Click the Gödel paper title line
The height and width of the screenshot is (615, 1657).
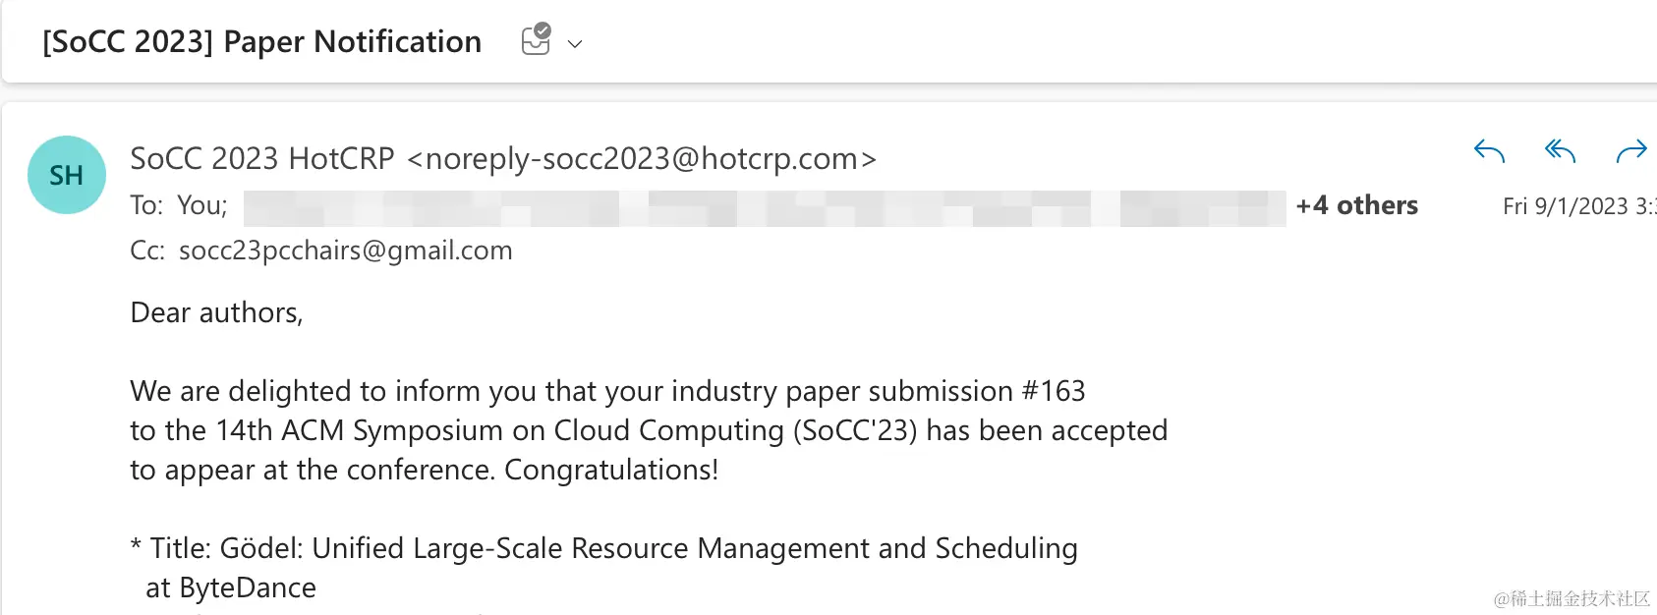603,548
